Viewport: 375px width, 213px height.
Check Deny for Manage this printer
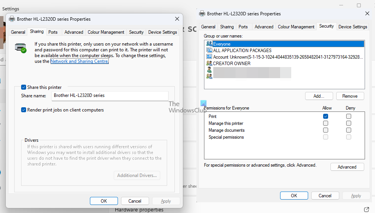(349, 123)
